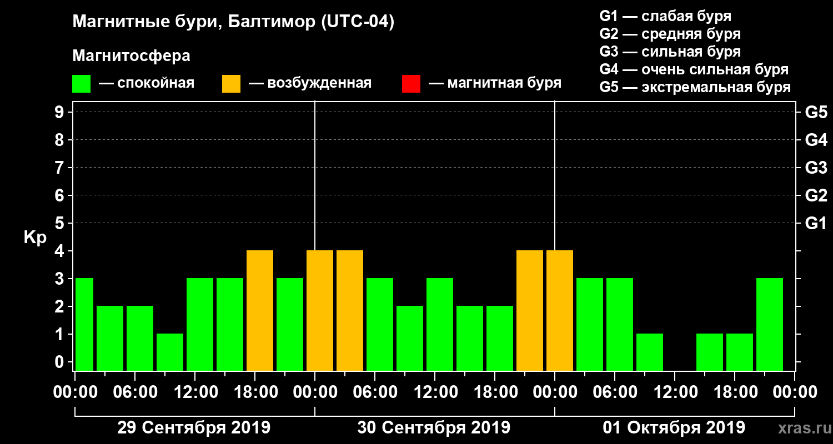
Task: Click the G1 label on right axis
Action: [x=816, y=223]
